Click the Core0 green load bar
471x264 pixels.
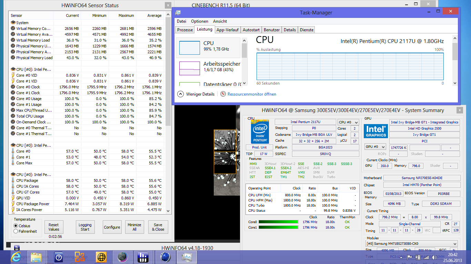pyautogui.click(x=279, y=222)
